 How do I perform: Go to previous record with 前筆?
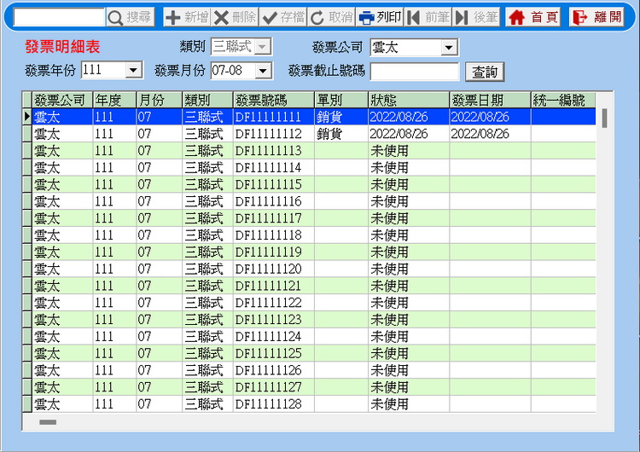[x=414, y=17]
